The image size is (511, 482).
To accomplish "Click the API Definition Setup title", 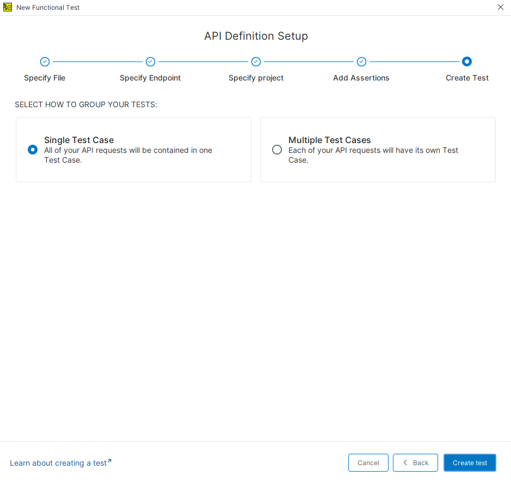I will coord(256,36).
